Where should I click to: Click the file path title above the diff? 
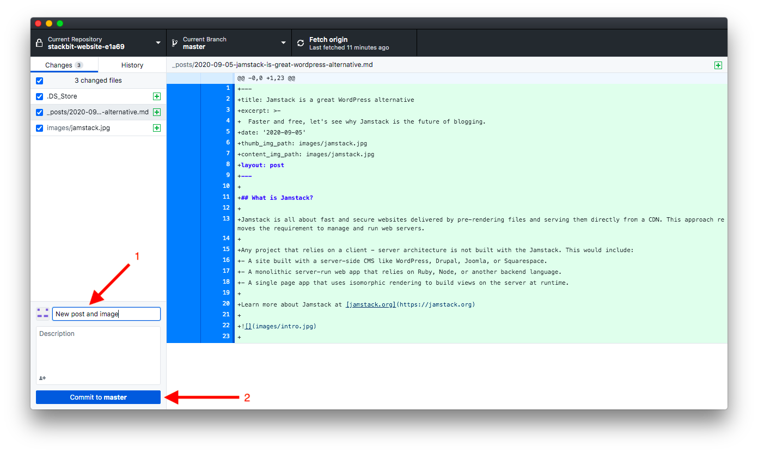pyautogui.click(x=272, y=65)
